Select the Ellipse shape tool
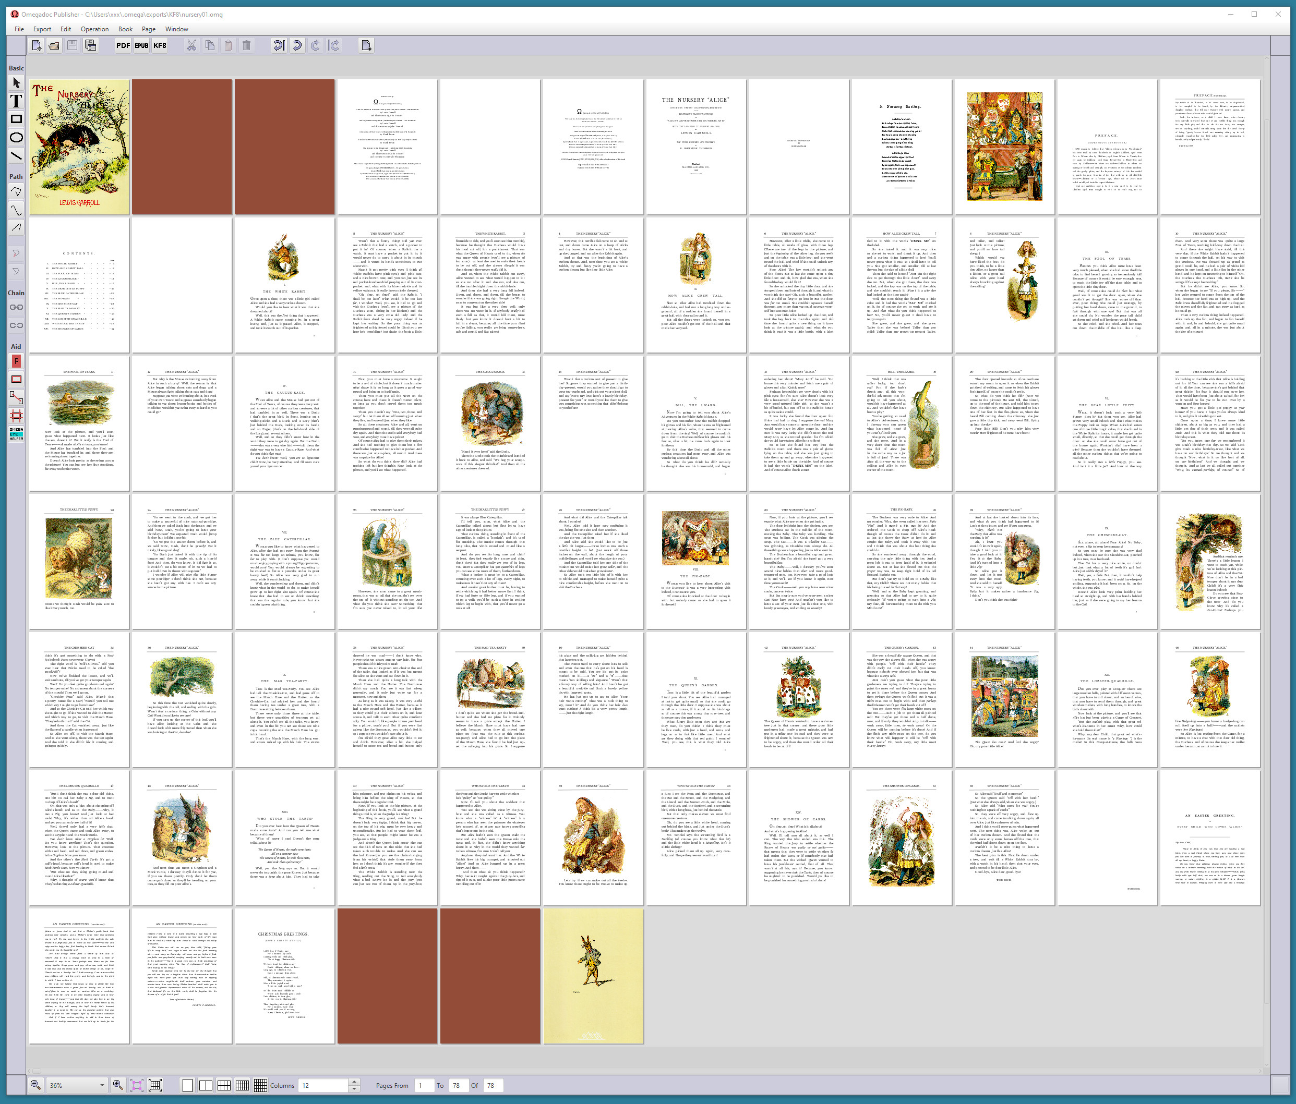1296x1104 pixels. 16,138
